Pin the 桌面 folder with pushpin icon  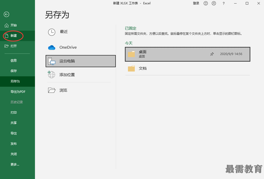click(x=212, y=54)
